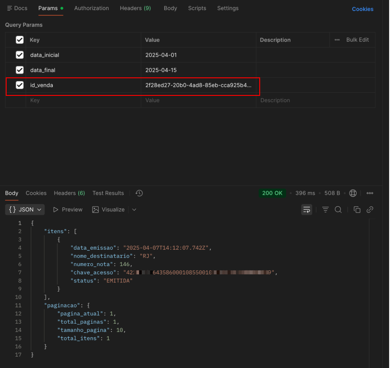Screen dimensions: 390x368
Task: Toggle word wrap in response body
Action: click(x=306, y=210)
